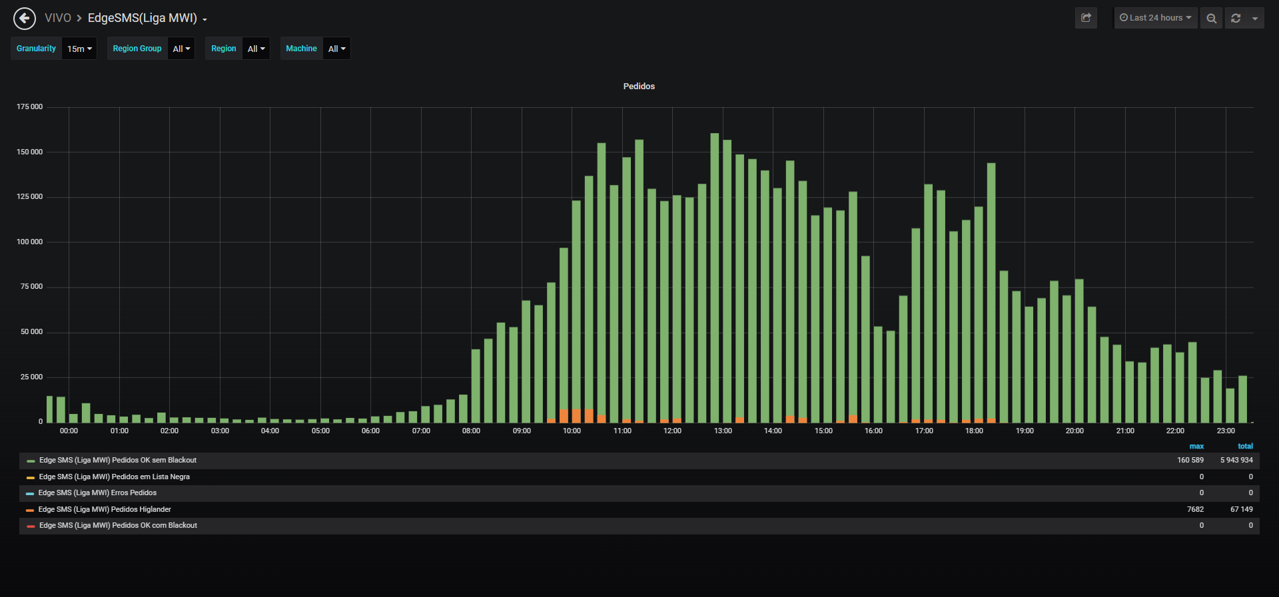Click the 67 149 total value
Screen dimensions: 1279x597
point(1242,510)
